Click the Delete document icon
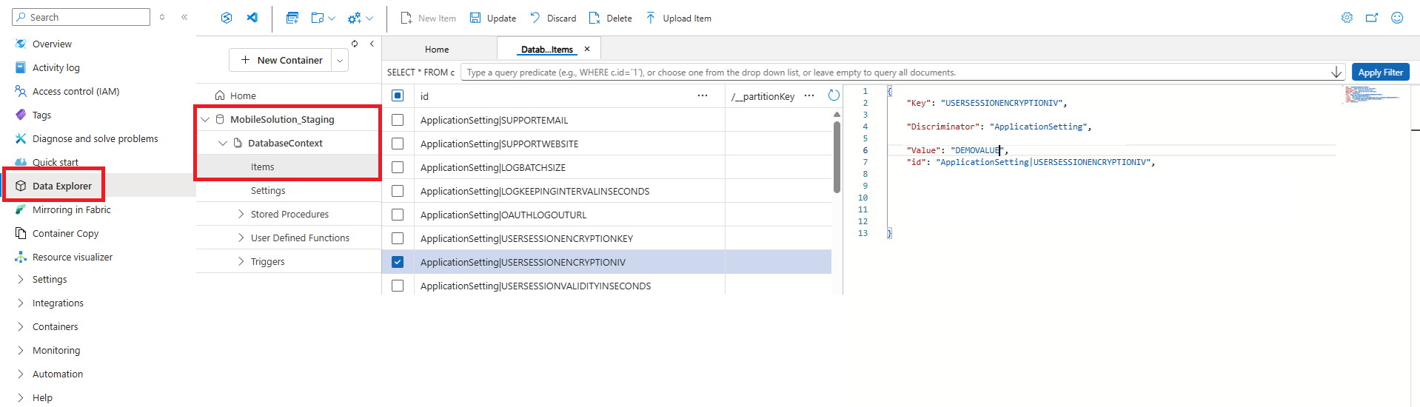Screen dimensions: 1420x407 point(595,18)
